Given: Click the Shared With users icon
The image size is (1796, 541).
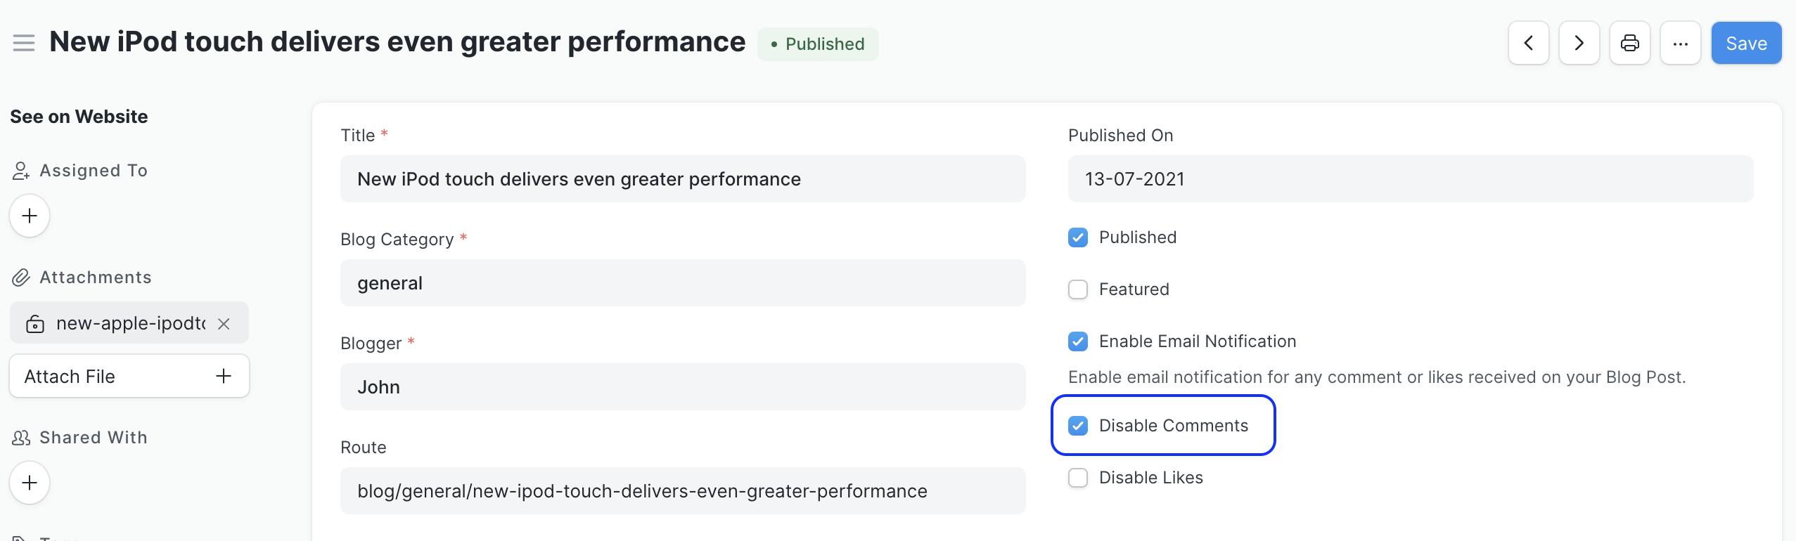Looking at the screenshot, I should (21, 438).
